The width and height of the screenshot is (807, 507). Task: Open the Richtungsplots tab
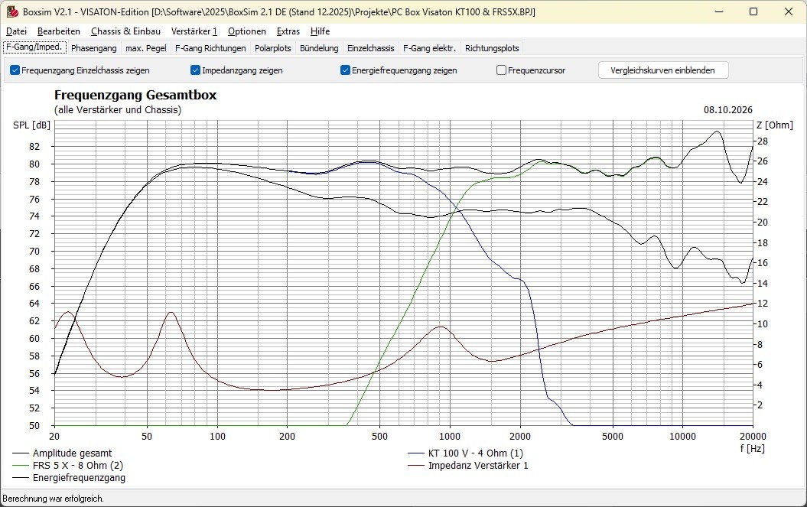pos(492,48)
